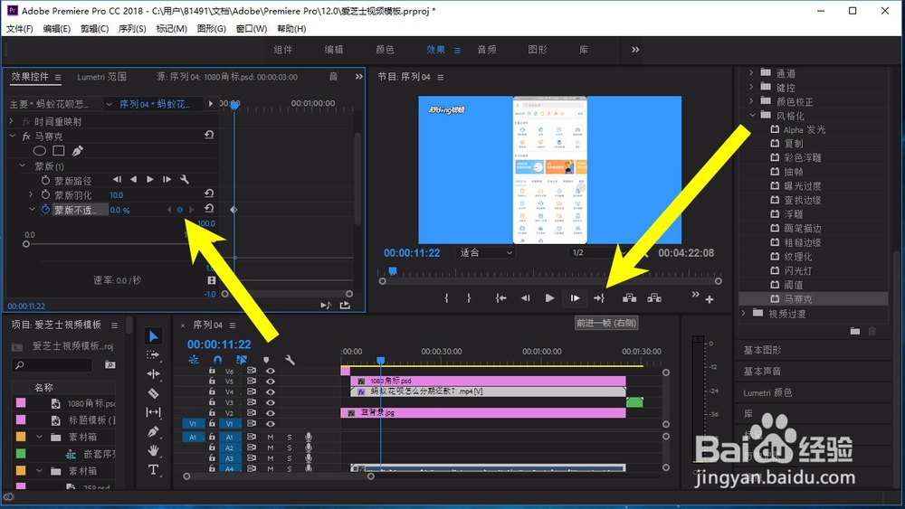Image resolution: width=905 pixels, height=509 pixels.
Task: Select the Slip tool
Action: (153, 412)
